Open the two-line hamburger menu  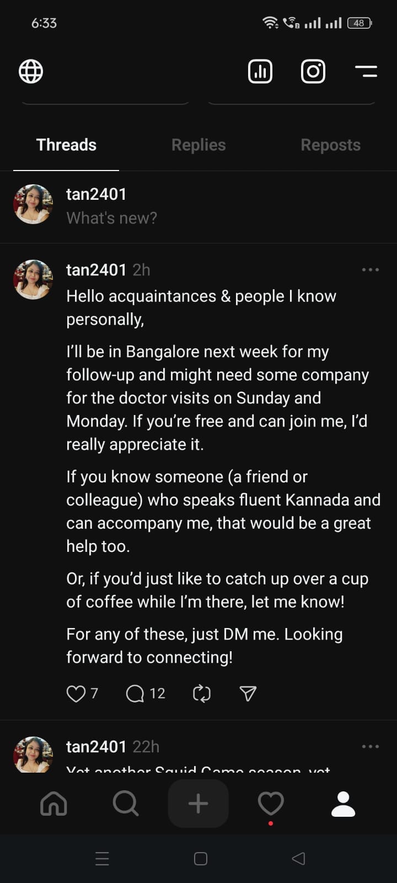[366, 71]
